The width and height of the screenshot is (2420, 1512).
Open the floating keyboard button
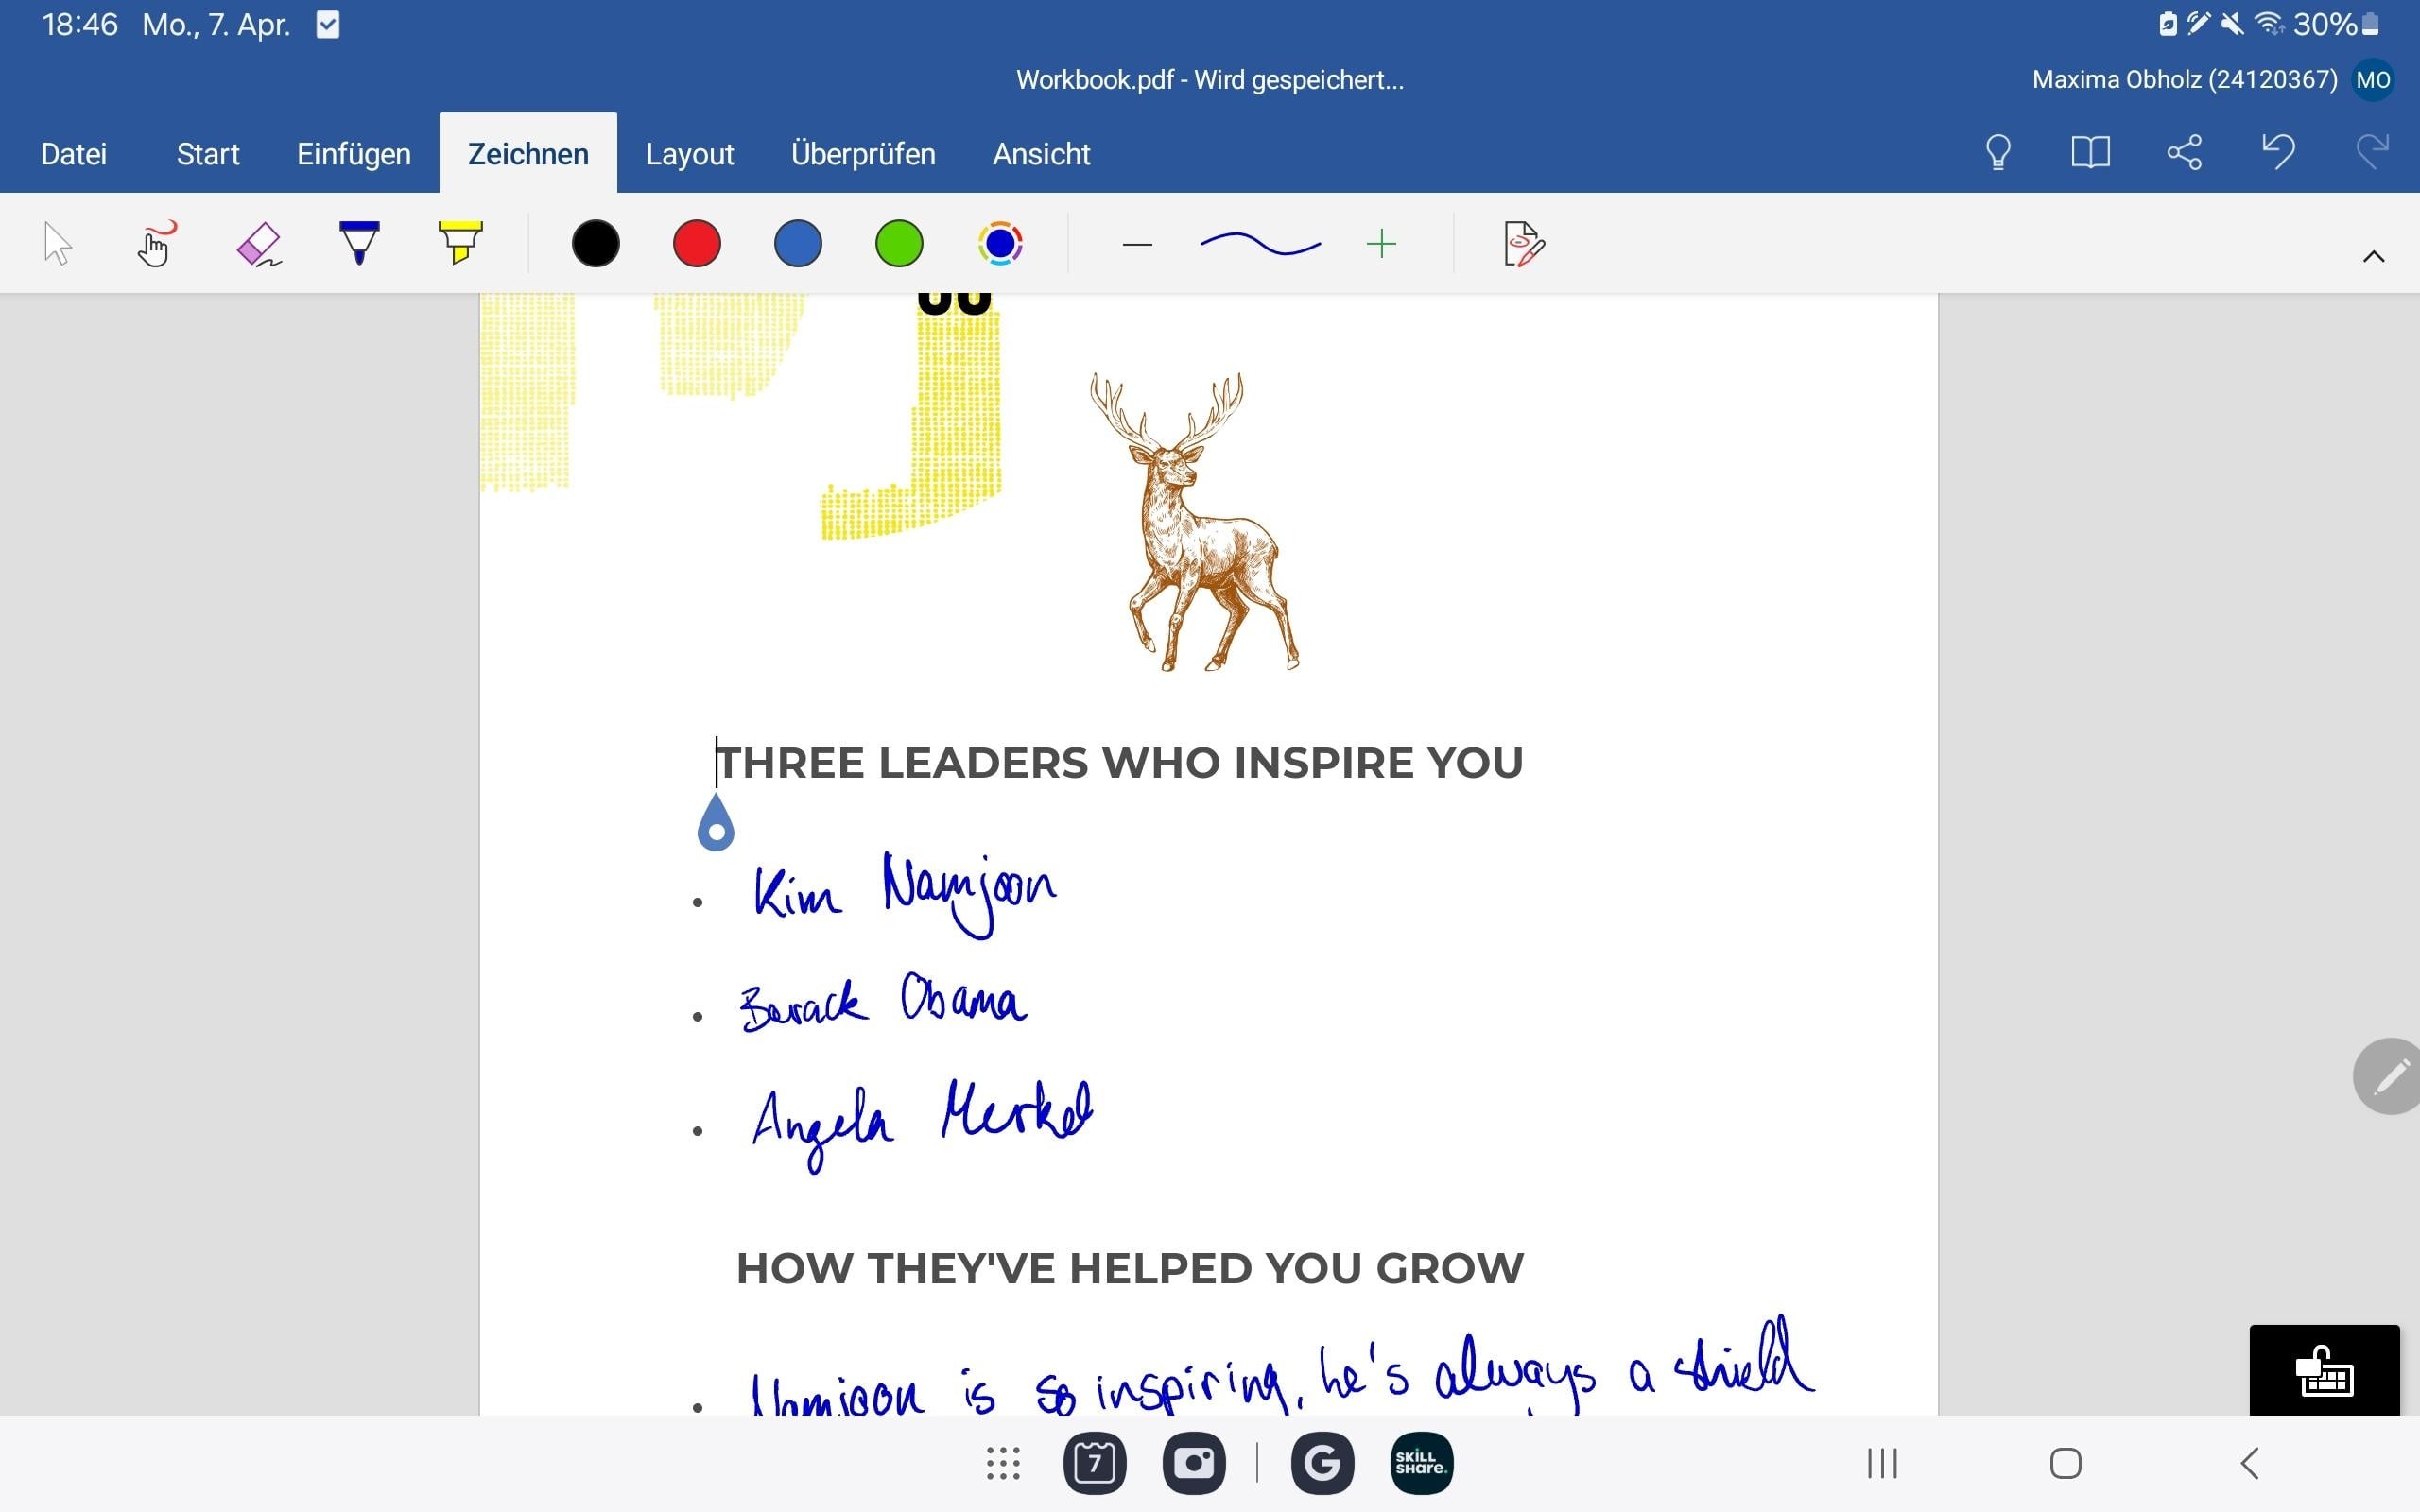(x=2324, y=1370)
